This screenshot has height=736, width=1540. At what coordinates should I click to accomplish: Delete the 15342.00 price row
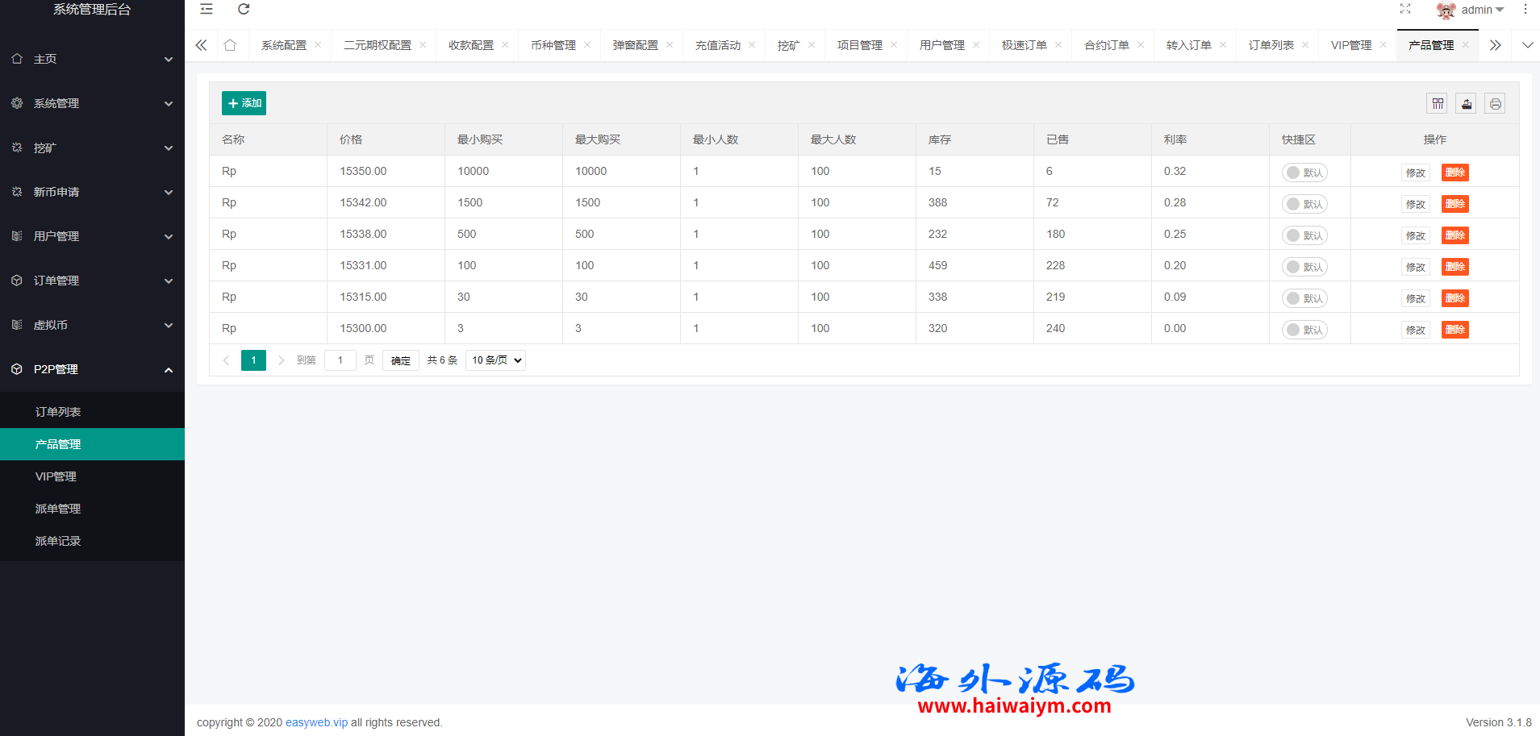coord(1454,204)
